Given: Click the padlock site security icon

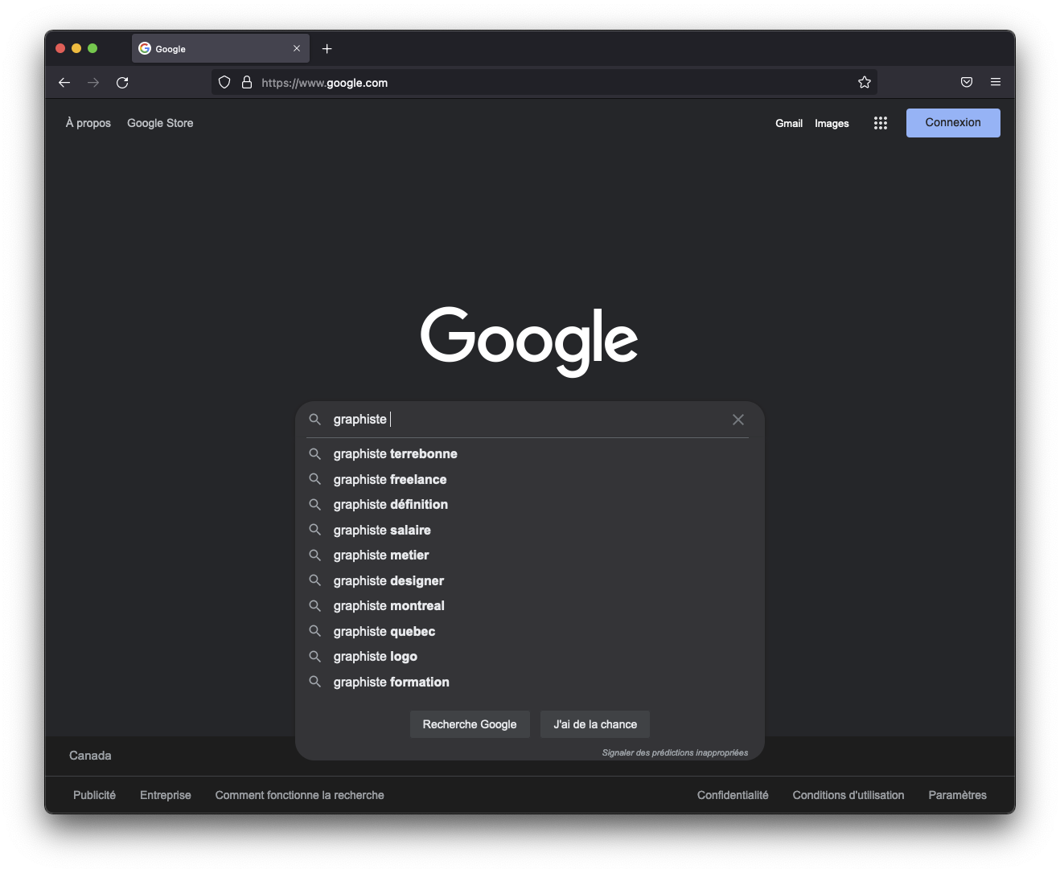Looking at the screenshot, I should click(247, 82).
